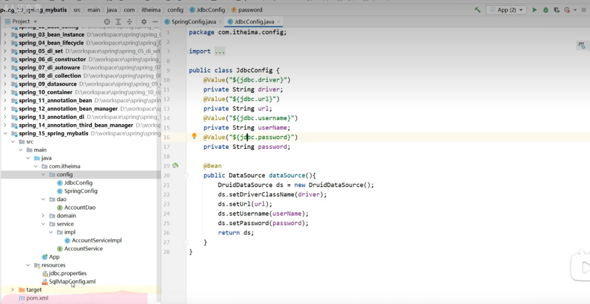590x304 pixels.
Task: Open Project panel gear settings
Action: tap(143, 22)
